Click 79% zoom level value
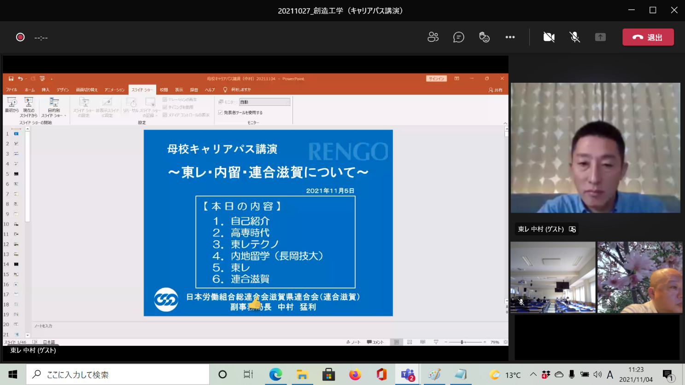The image size is (685, 385). click(495, 342)
